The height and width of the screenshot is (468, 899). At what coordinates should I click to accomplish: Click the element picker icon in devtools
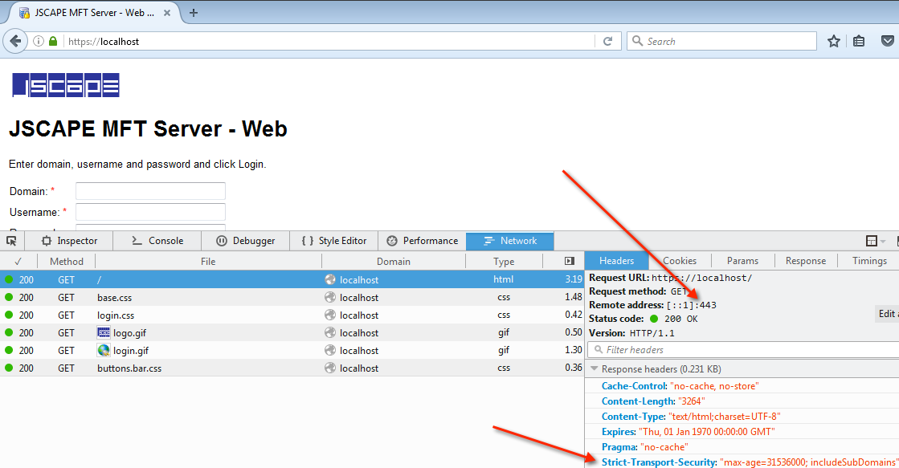[x=11, y=241]
